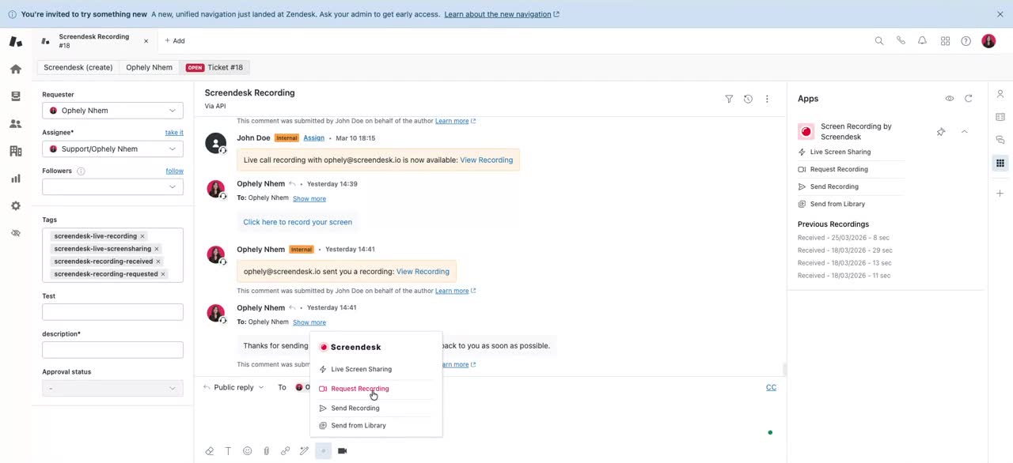Open Customers icon in left sidebar
The width and height of the screenshot is (1013, 463).
(x=16, y=124)
